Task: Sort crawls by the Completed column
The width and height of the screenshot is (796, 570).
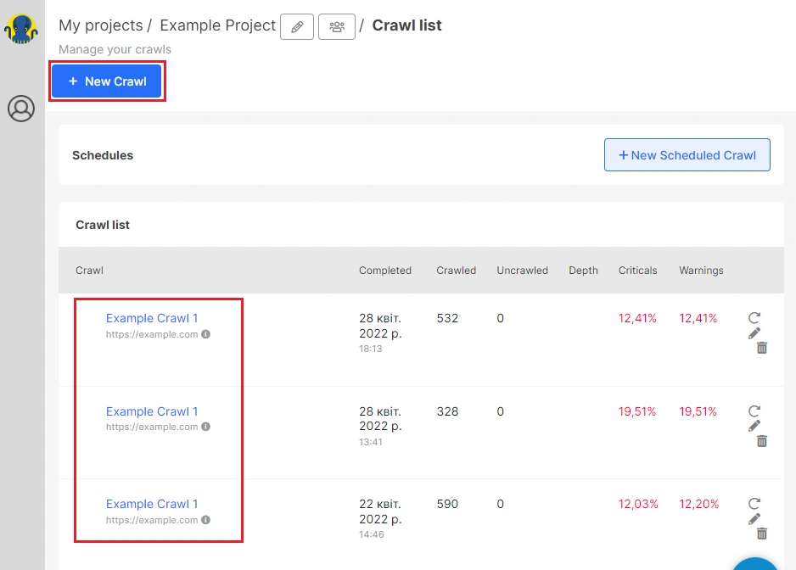Action: [x=385, y=270]
